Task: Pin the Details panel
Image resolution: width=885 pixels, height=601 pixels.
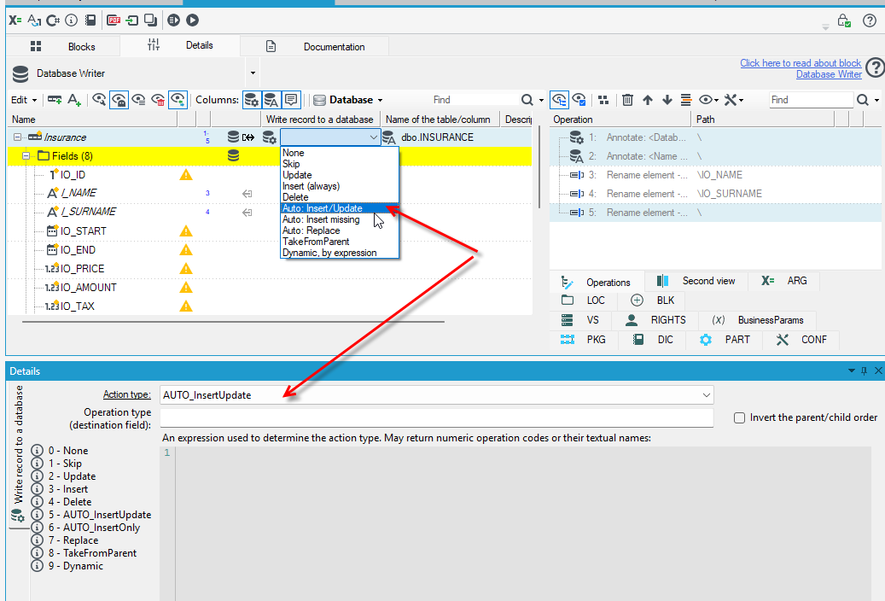Action: pos(865,371)
